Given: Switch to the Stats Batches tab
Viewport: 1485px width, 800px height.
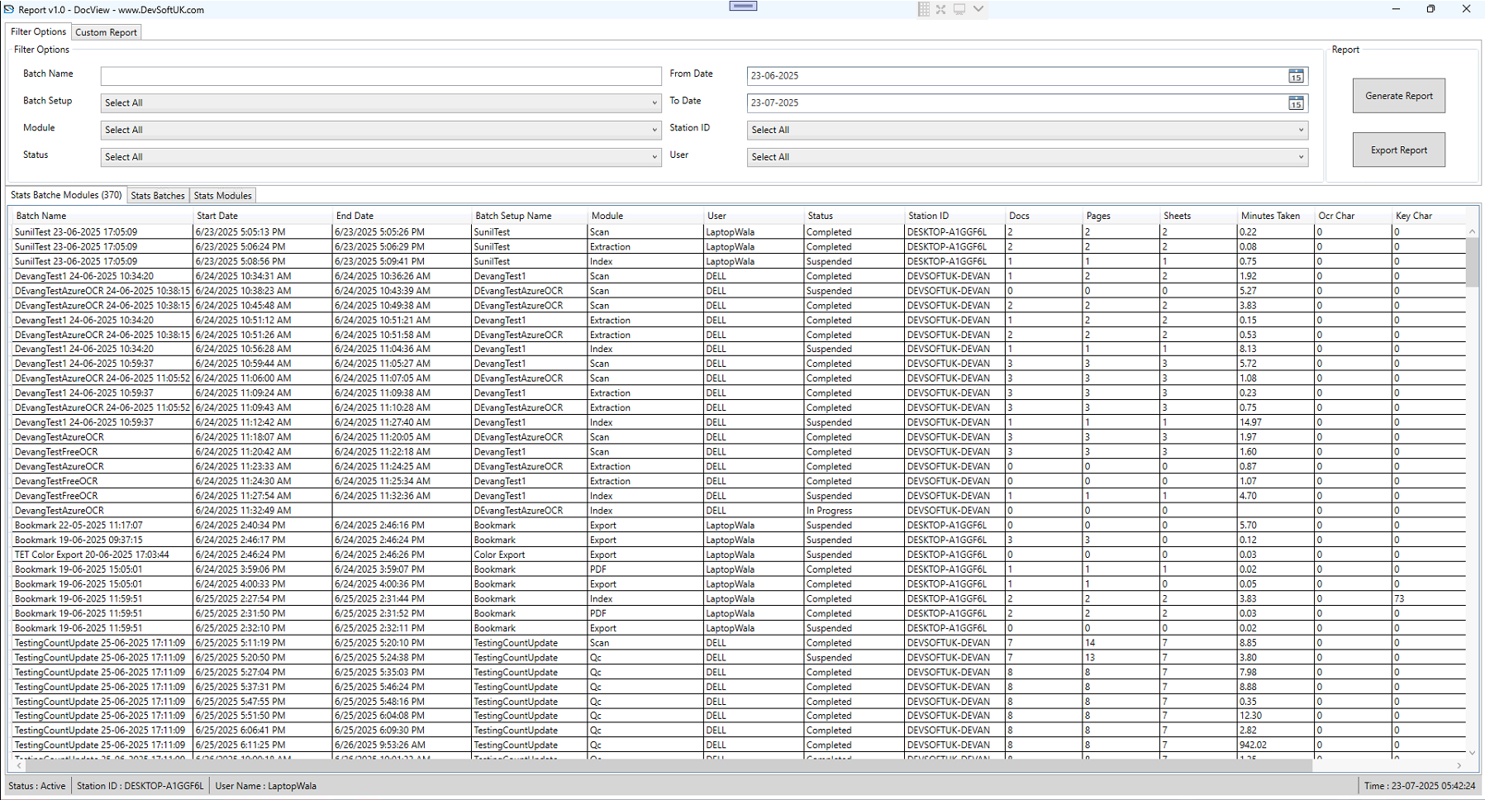Looking at the screenshot, I should tap(158, 196).
